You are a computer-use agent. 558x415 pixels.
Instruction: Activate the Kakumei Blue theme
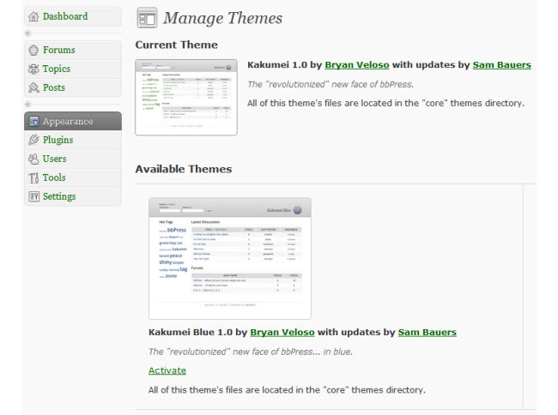pos(167,370)
